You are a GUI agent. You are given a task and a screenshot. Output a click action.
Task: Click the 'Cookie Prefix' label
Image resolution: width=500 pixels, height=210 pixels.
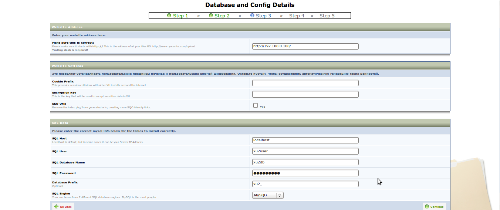[63, 81]
